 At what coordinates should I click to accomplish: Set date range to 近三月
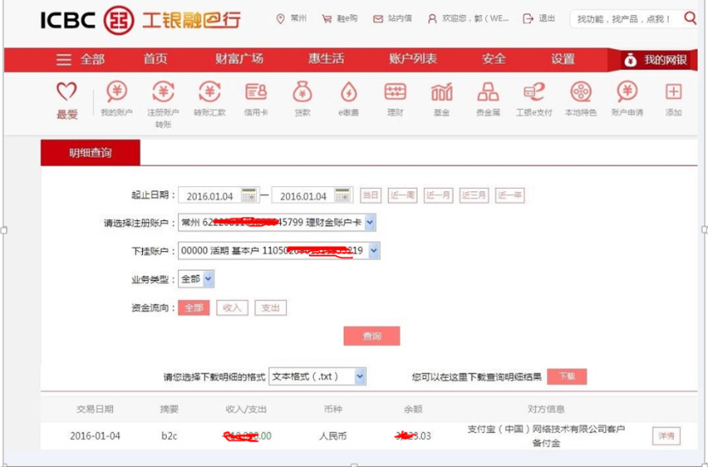pos(474,196)
